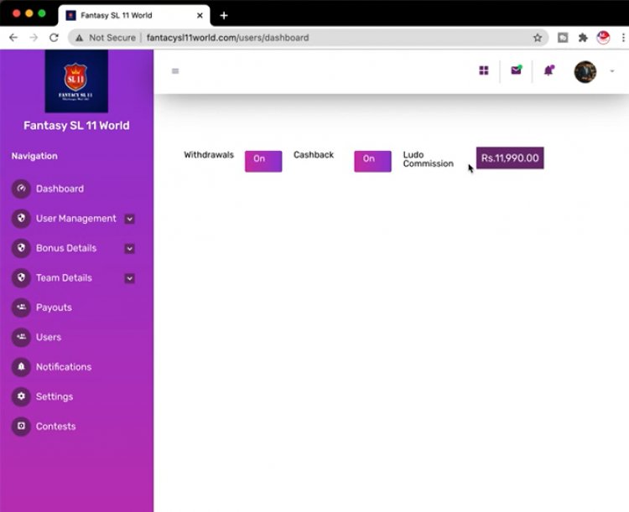Click the Fantasy SL 11 World logo

(76, 81)
